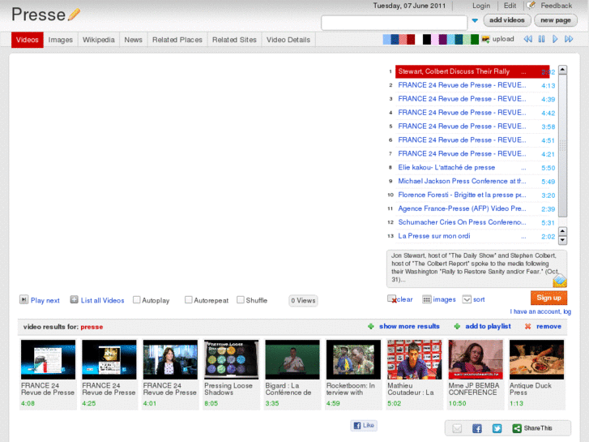Image resolution: width=589 pixels, height=442 pixels.
Task: Share via the email envelope icon
Action: pos(457,428)
